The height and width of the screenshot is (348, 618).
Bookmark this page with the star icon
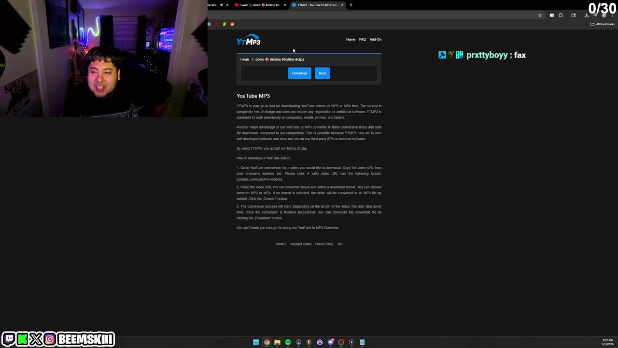tap(540, 15)
